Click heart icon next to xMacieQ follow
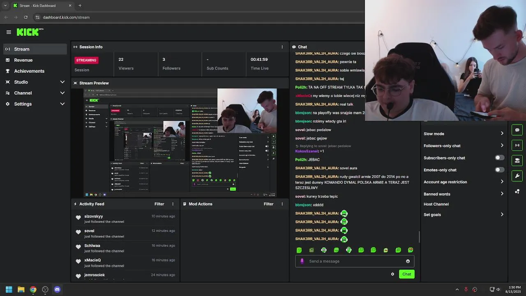The width and height of the screenshot is (526, 296). coord(78,261)
